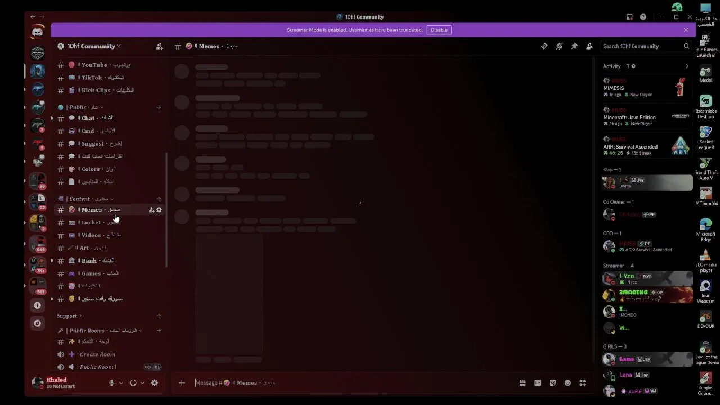Viewport: 720px width, 405px height.
Task: Open the emoji picker icon
Action: click(568, 383)
